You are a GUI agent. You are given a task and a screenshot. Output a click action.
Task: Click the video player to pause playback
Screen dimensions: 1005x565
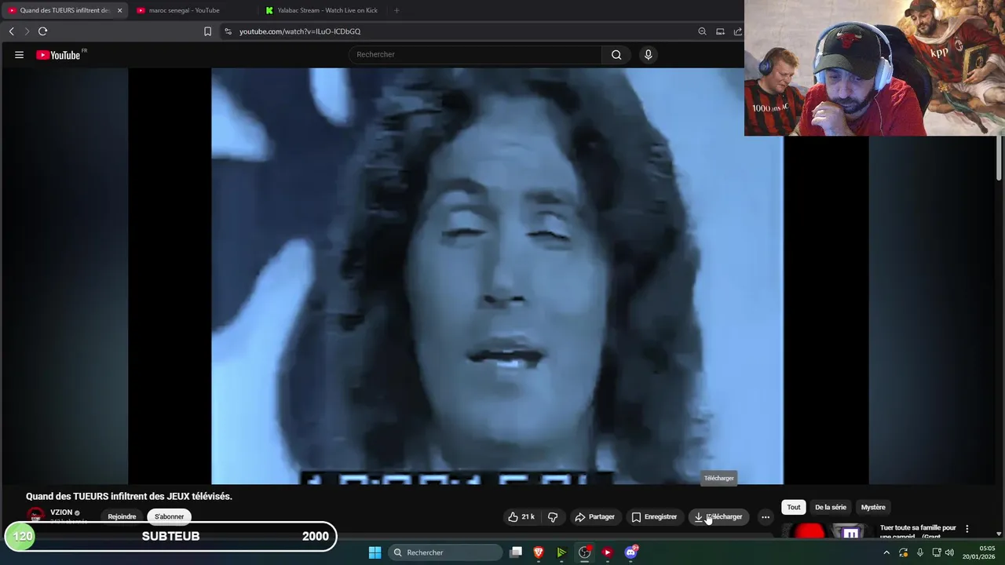click(497, 276)
